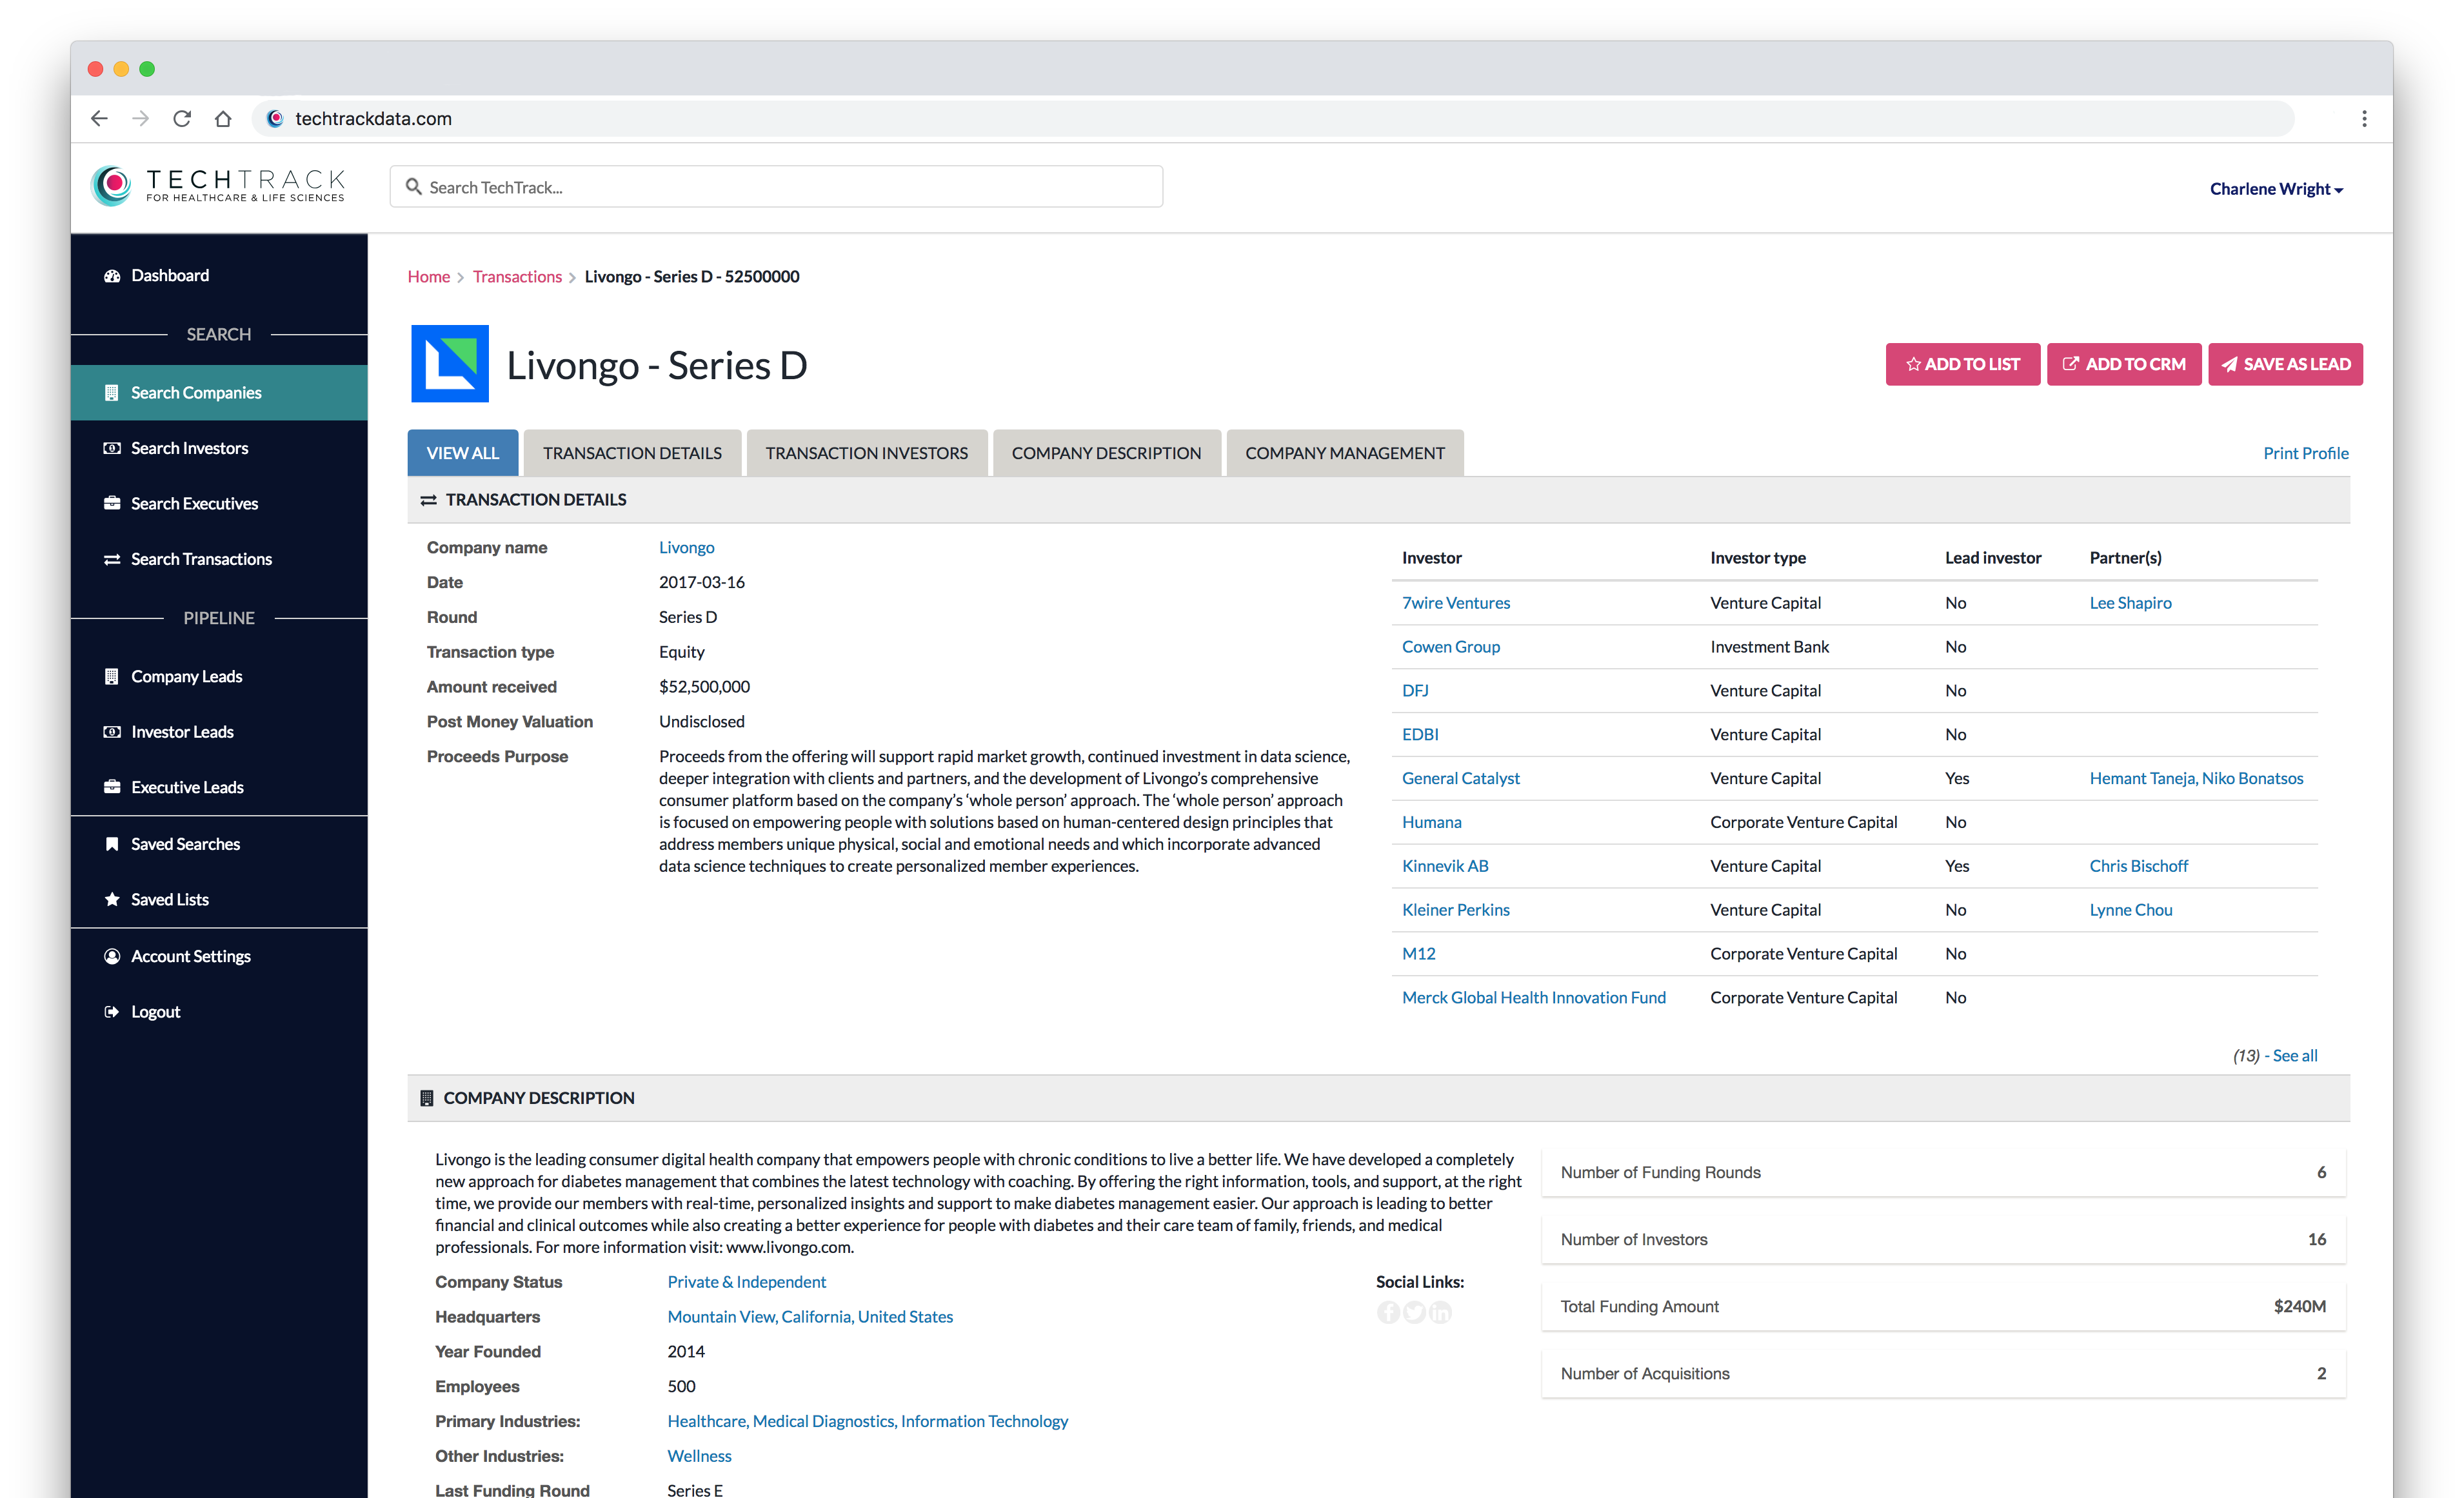Open Company Leads pipeline
Screen dimensions: 2464x1498
click(x=219, y=676)
